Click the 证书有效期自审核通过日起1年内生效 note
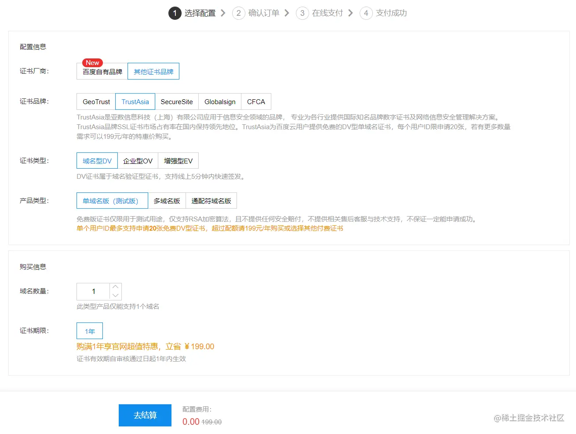The height and width of the screenshot is (434, 576). [131, 359]
